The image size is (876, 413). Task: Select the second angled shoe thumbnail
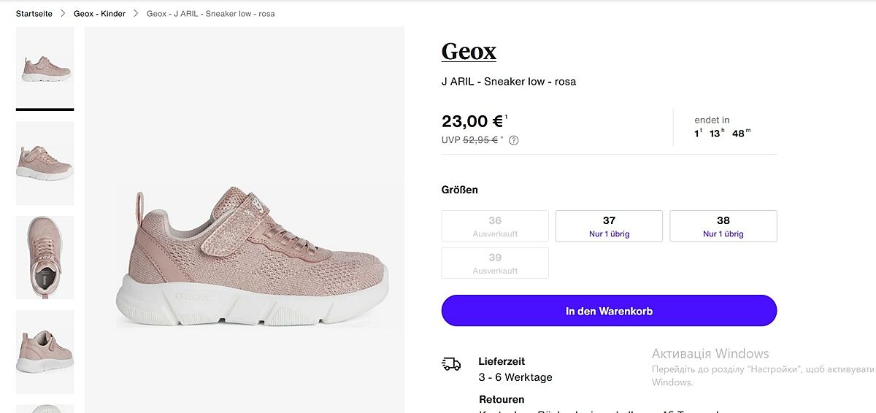pos(45,163)
